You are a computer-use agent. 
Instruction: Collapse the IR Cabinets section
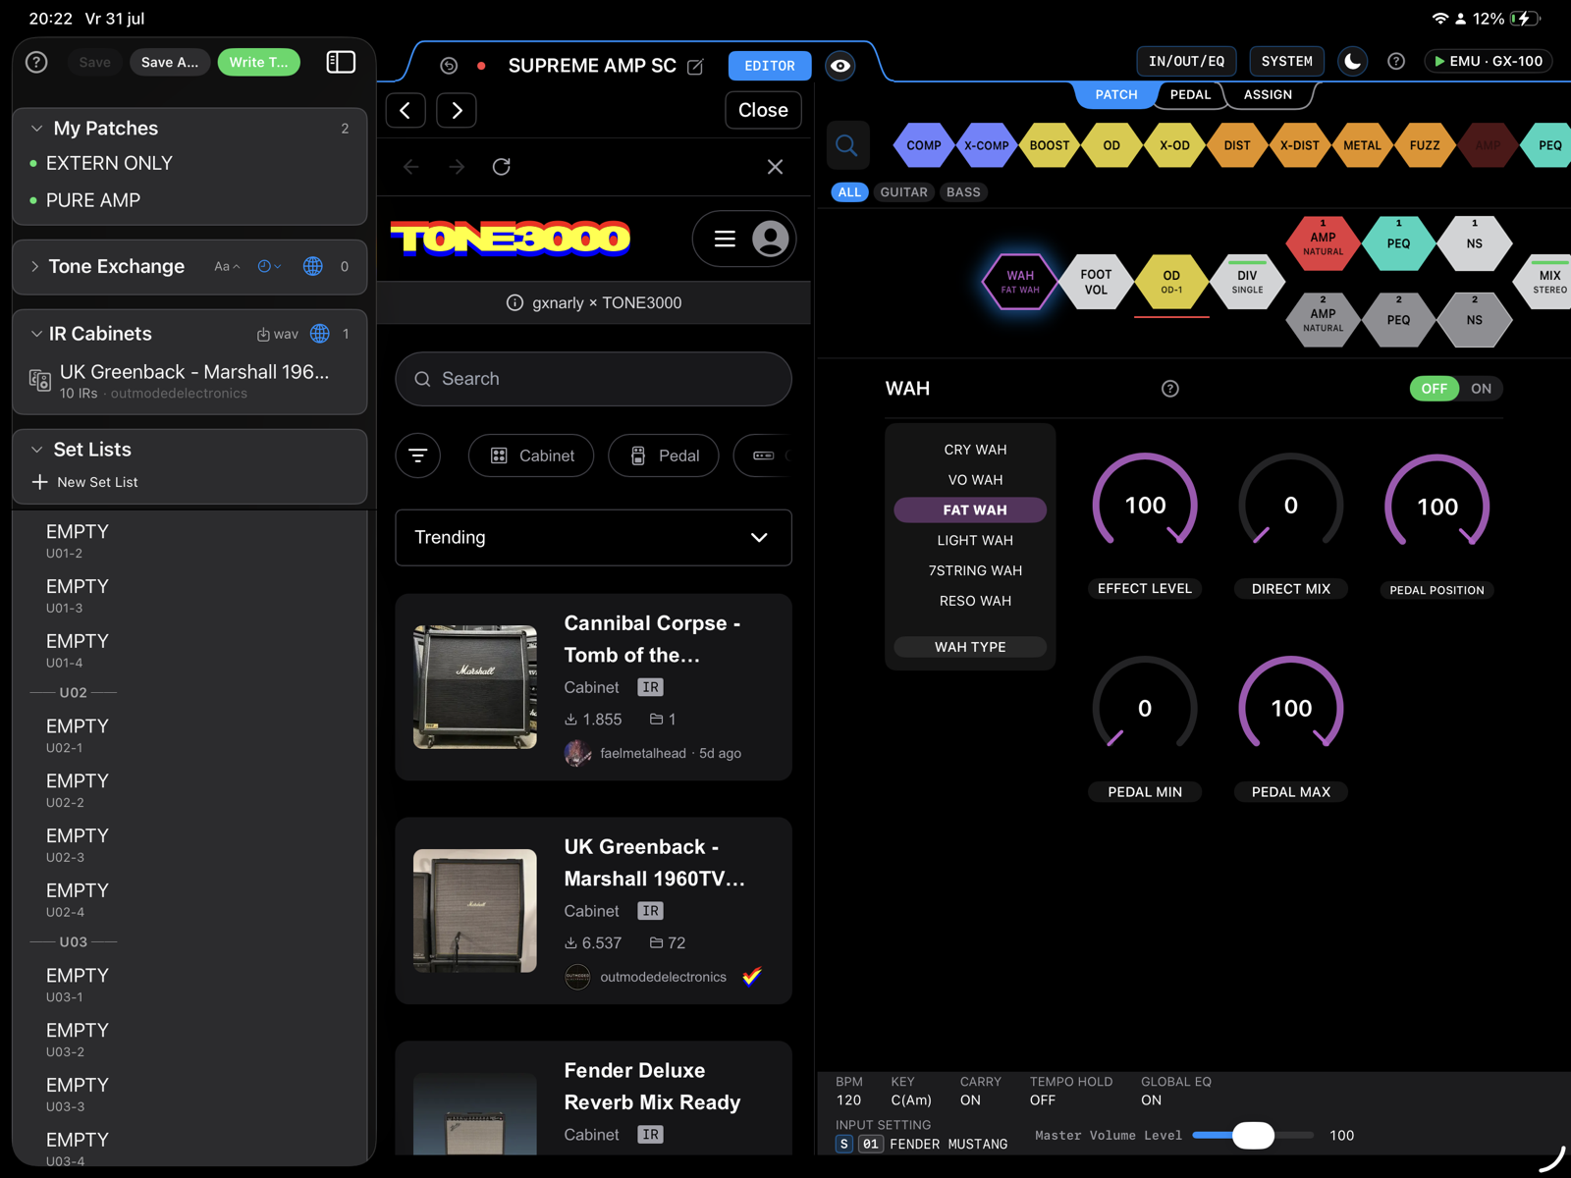pos(36,334)
